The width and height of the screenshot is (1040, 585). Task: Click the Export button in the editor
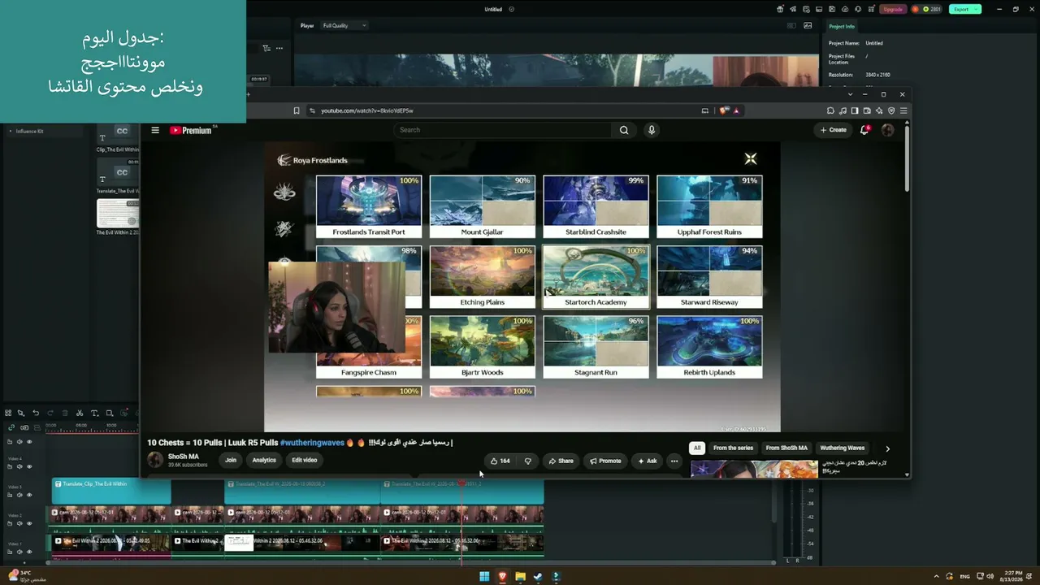coord(964,9)
